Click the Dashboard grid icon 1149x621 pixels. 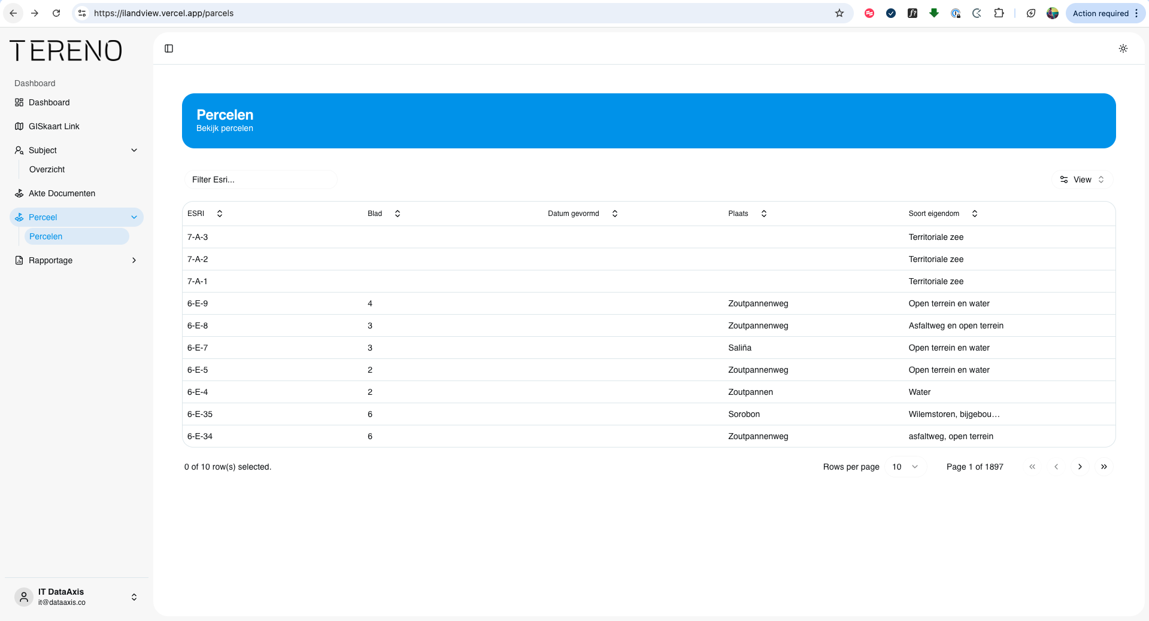(19, 102)
